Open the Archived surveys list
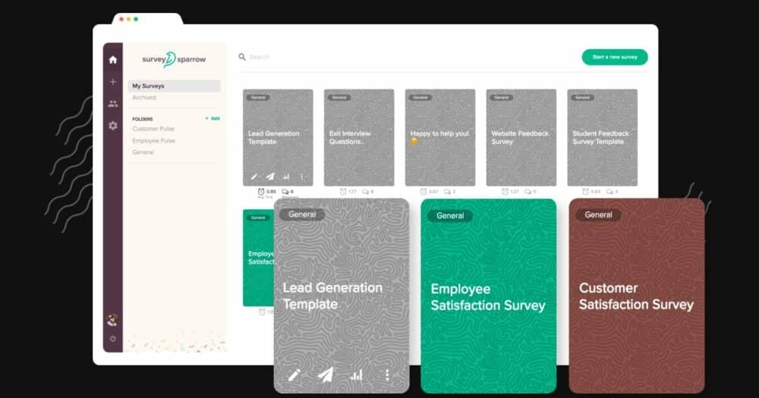This screenshot has height=398, width=759. [x=144, y=98]
